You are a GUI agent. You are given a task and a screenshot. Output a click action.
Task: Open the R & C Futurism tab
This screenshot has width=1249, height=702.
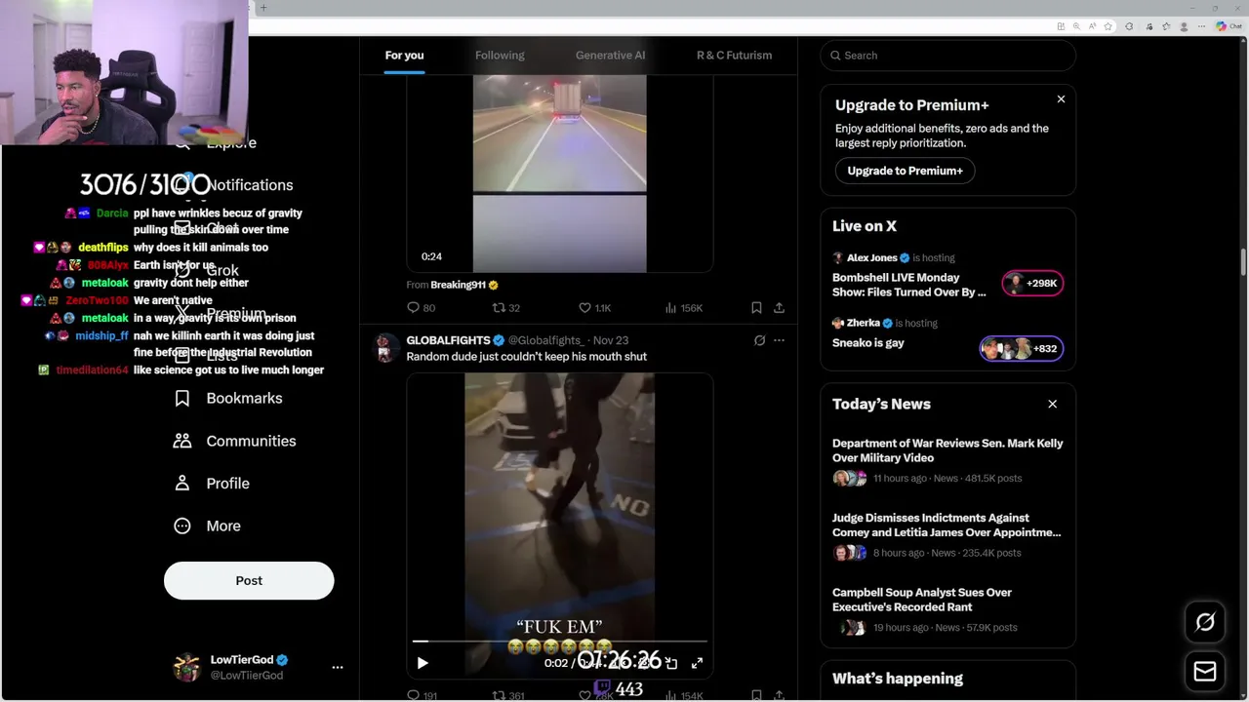(734, 56)
